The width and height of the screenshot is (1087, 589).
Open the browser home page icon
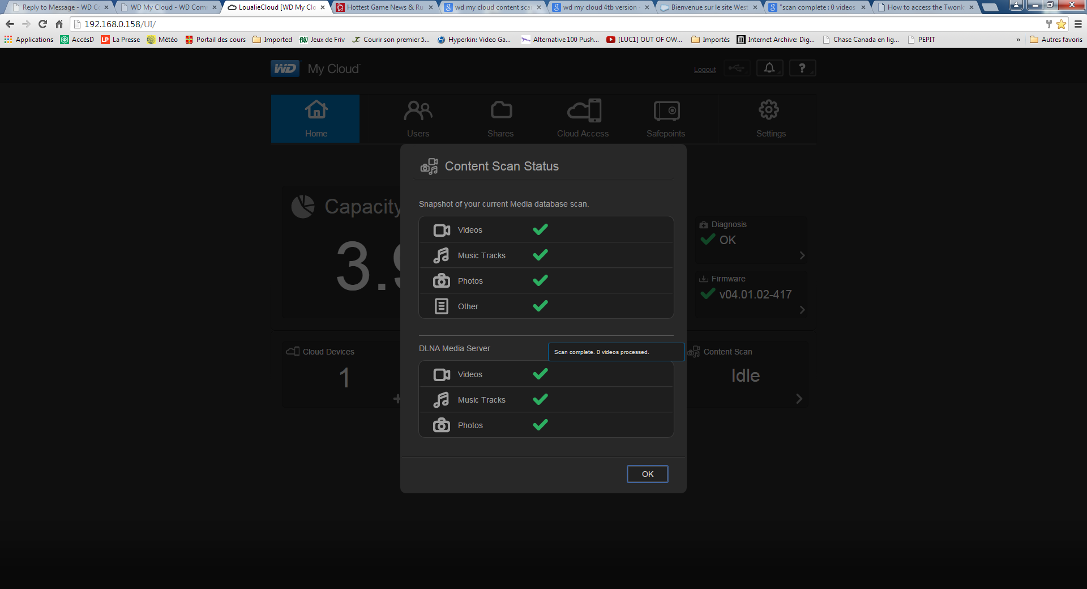[59, 24]
